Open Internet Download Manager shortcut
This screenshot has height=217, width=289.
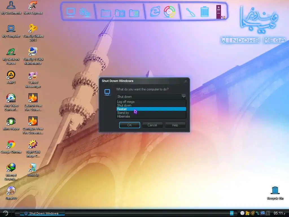(x=11, y=172)
